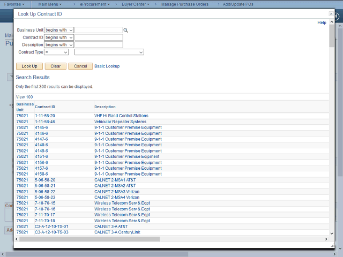Expand the Description operator dropdown

59,45
